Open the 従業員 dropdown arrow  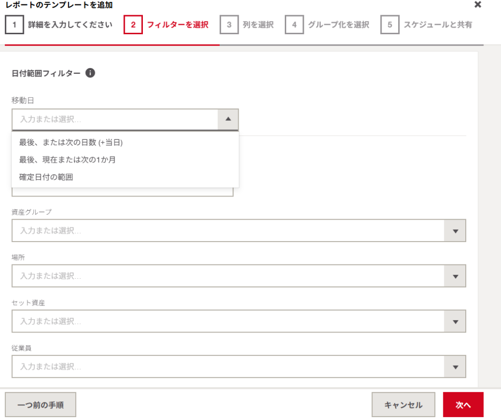click(x=455, y=367)
